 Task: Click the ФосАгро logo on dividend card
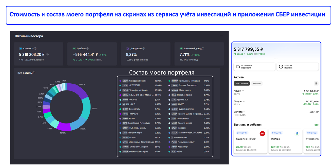tap(297, 134)
